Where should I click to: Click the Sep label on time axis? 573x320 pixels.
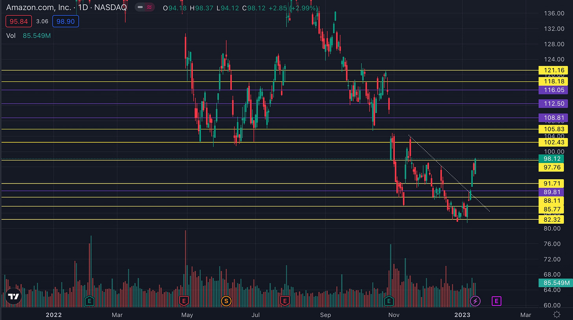(325, 315)
